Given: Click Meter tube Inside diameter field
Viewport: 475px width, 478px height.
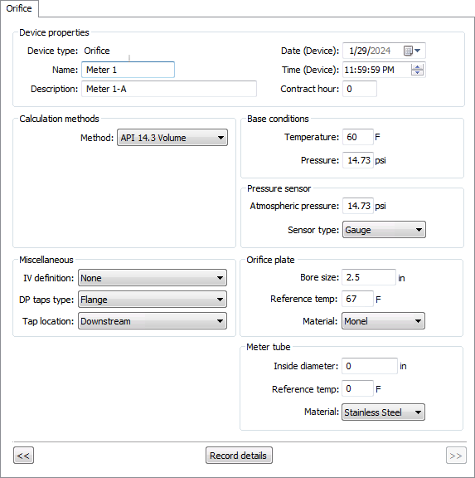Looking at the screenshot, I should pos(370,366).
